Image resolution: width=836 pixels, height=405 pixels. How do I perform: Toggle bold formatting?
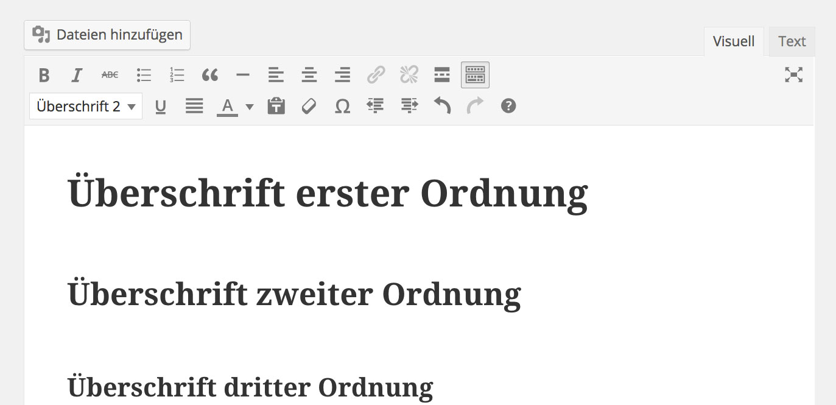(x=44, y=75)
